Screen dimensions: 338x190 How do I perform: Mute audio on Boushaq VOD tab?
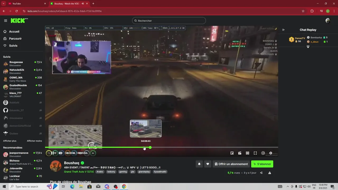click(83, 4)
